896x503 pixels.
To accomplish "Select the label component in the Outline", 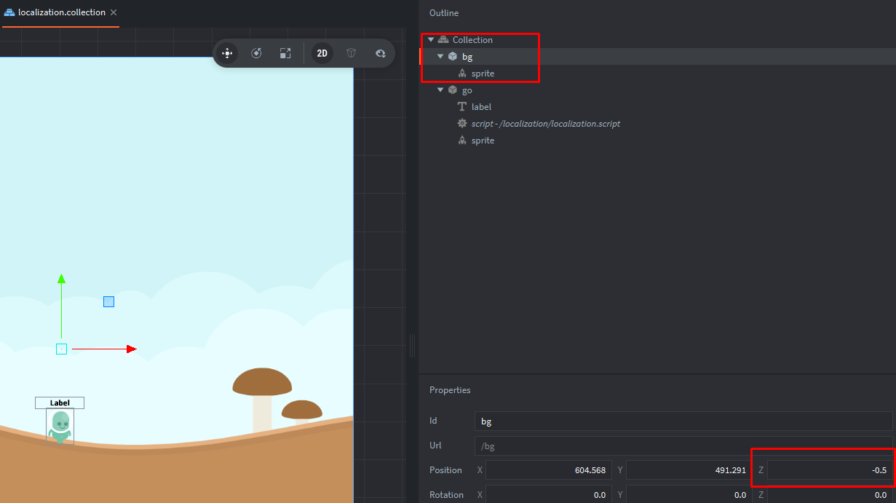I will click(x=658, y=107).
